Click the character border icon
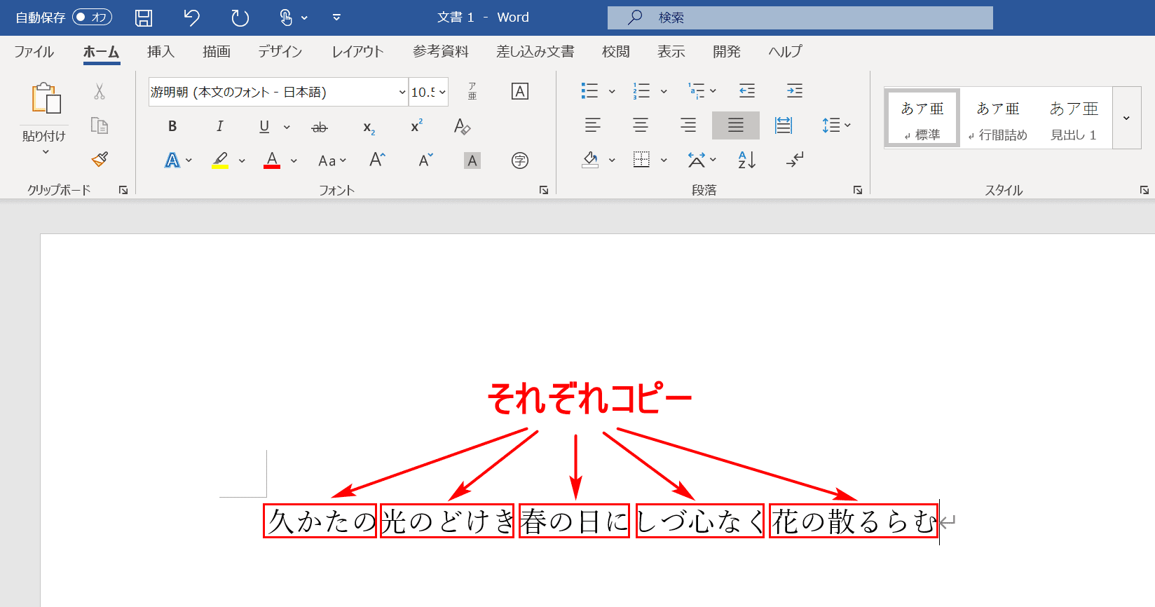Image resolution: width=1155 pixels, height=607 pixels. tap(520, 91)
